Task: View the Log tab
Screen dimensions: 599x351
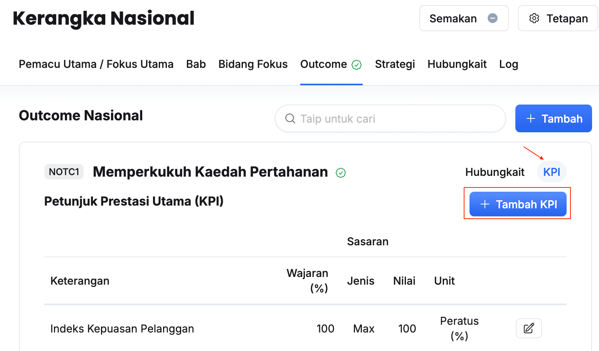Action: 508,64
